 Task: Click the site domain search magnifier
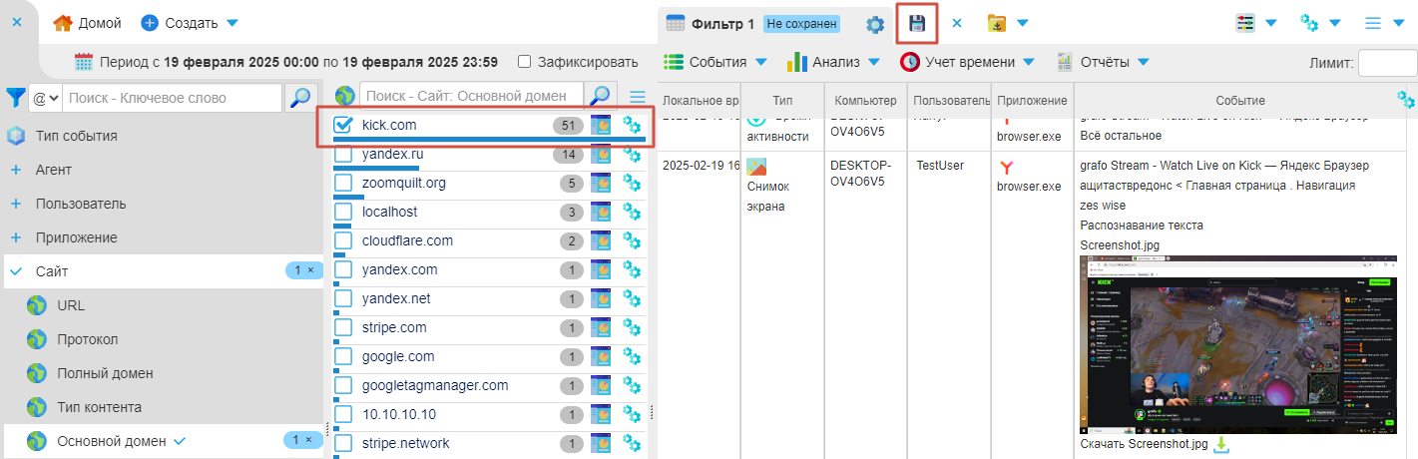(599, 96)
